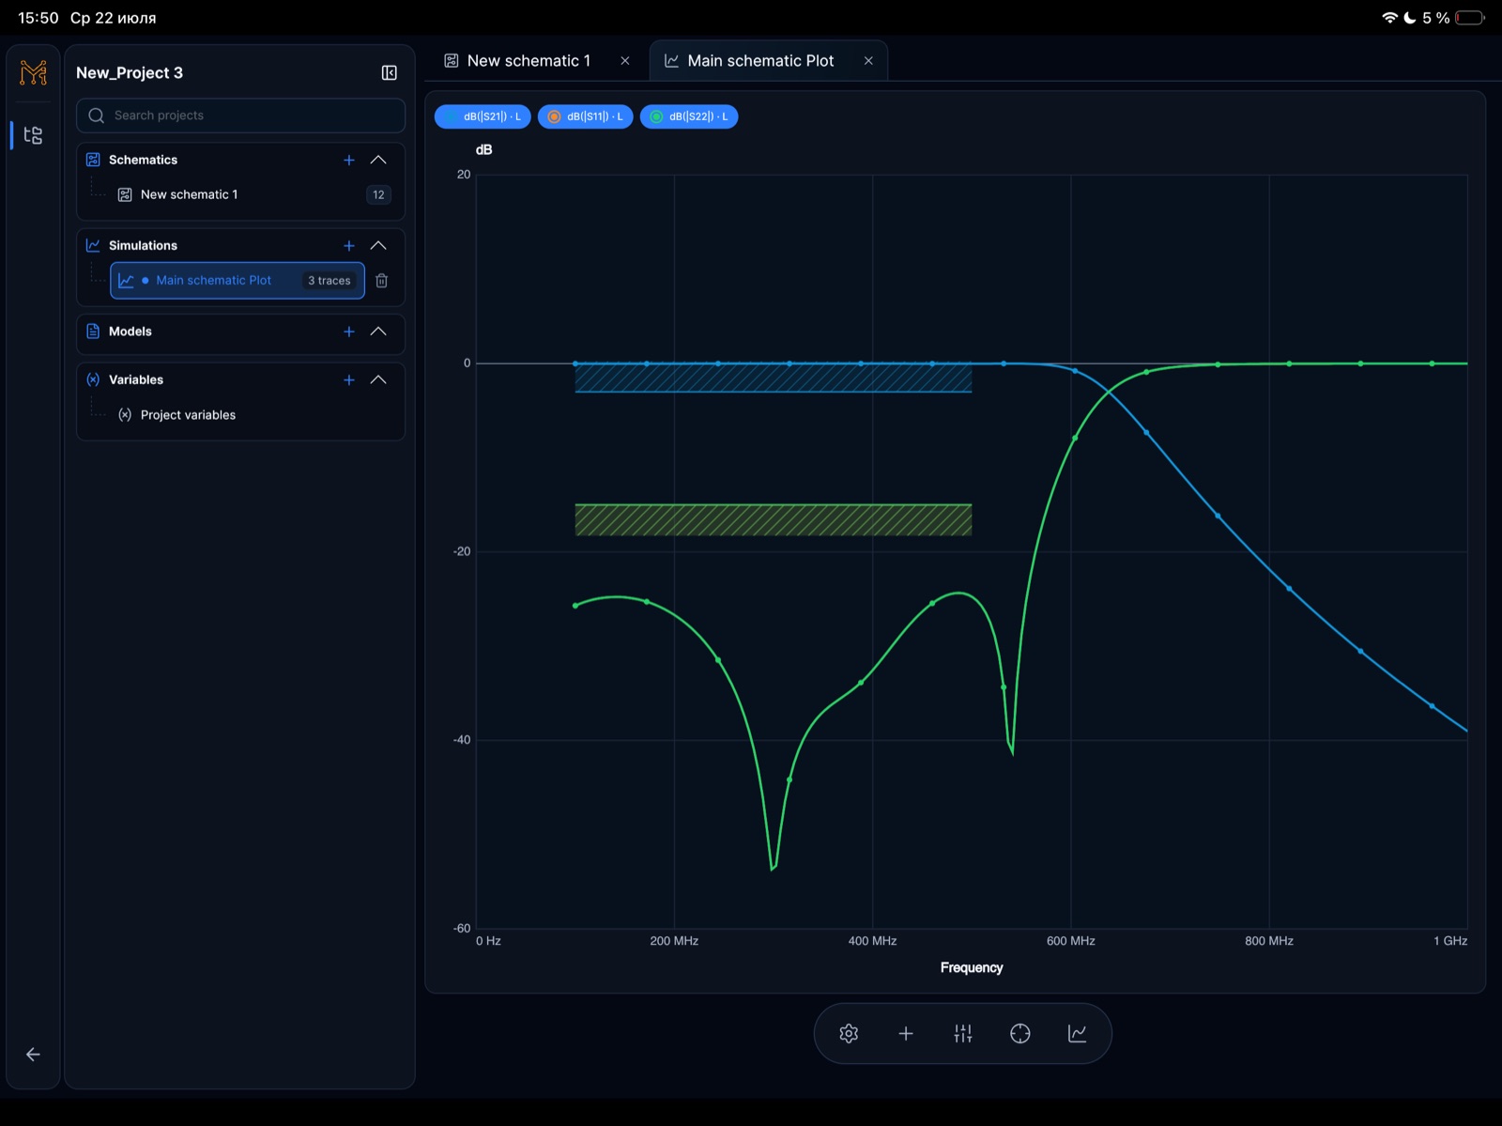This screenshot has height=1126, width=1502.
Task: Collapse the Simulations section
Action: tap(378, 245)
